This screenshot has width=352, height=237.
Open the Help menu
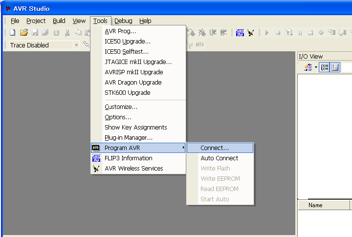coord(145,21)
